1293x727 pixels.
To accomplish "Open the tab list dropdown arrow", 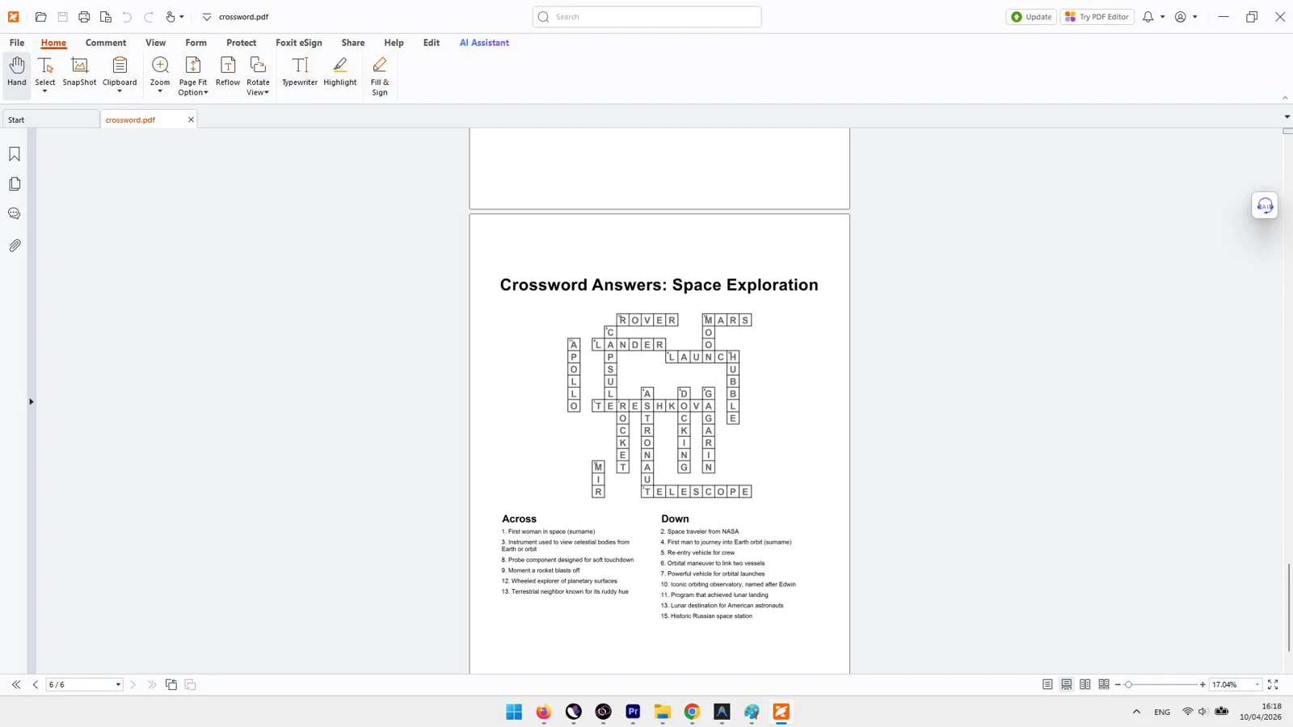I will [x=1287, y=117].
